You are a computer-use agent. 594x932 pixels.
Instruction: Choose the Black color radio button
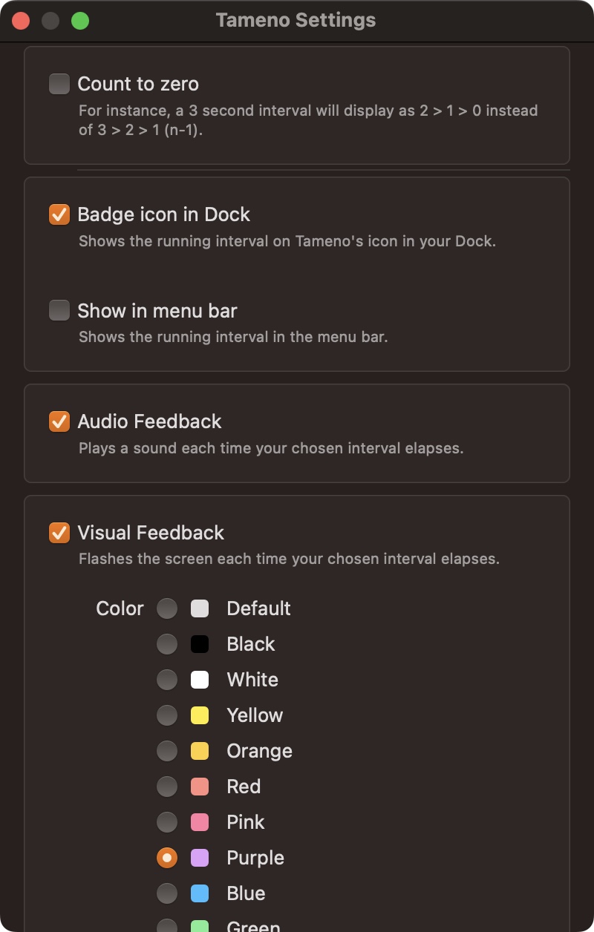pos(167,644)
